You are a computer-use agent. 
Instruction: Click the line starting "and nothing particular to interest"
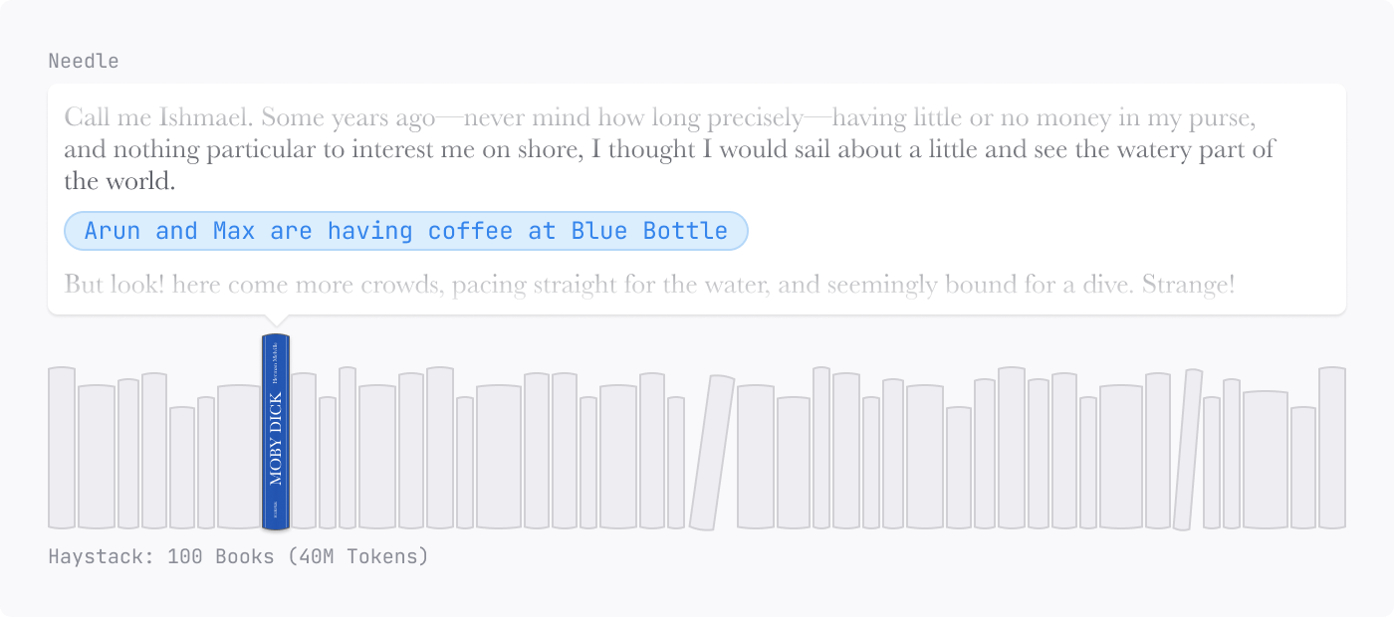tap(669, 150)
